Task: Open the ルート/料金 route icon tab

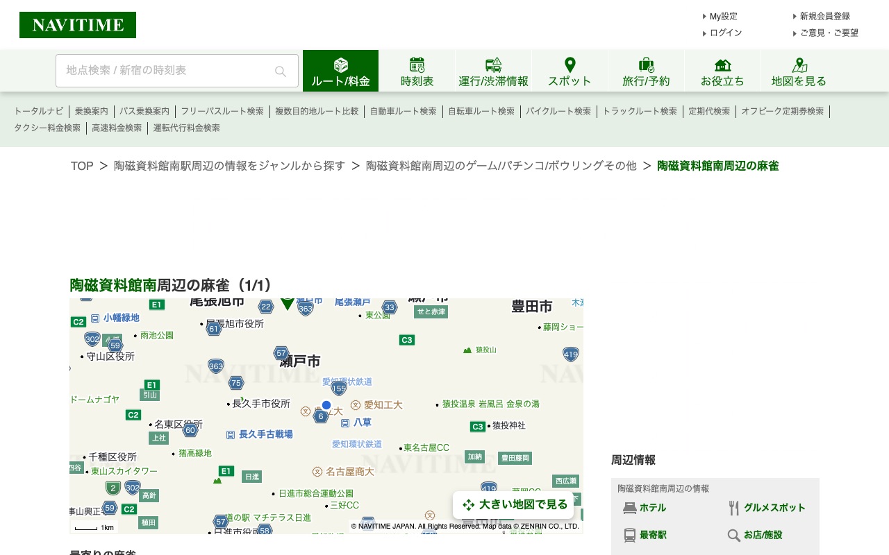Action: point(340,65)
